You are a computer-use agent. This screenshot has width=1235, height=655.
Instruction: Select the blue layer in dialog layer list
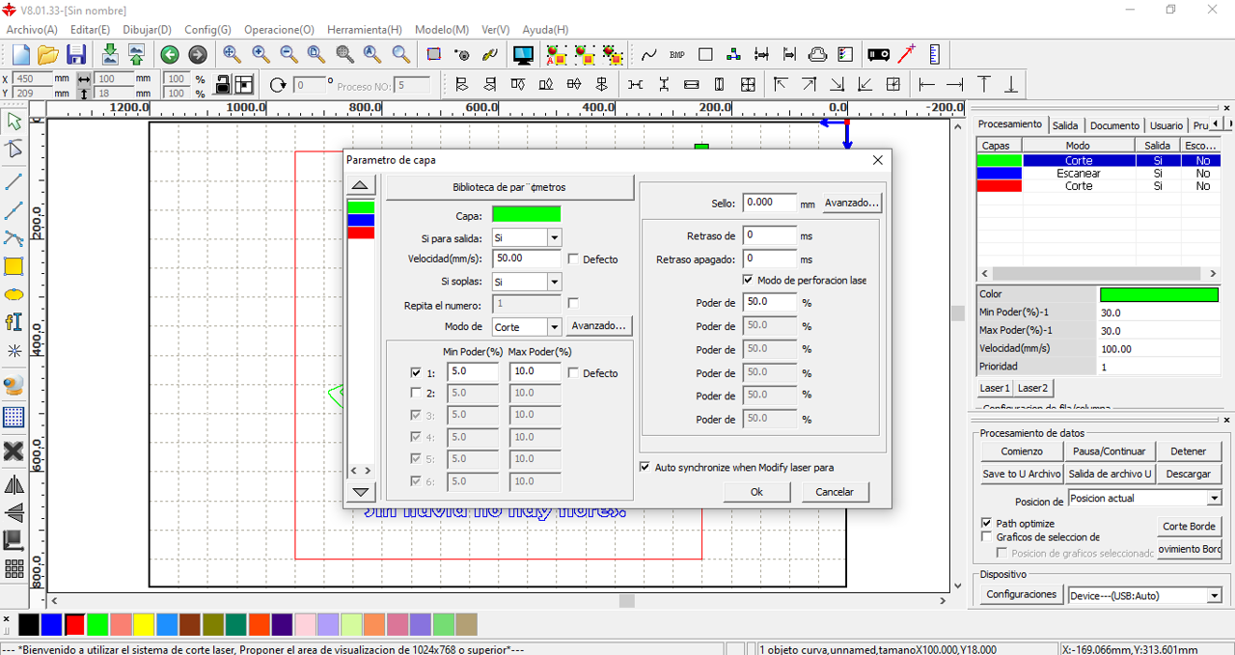(x=361, y=220)
